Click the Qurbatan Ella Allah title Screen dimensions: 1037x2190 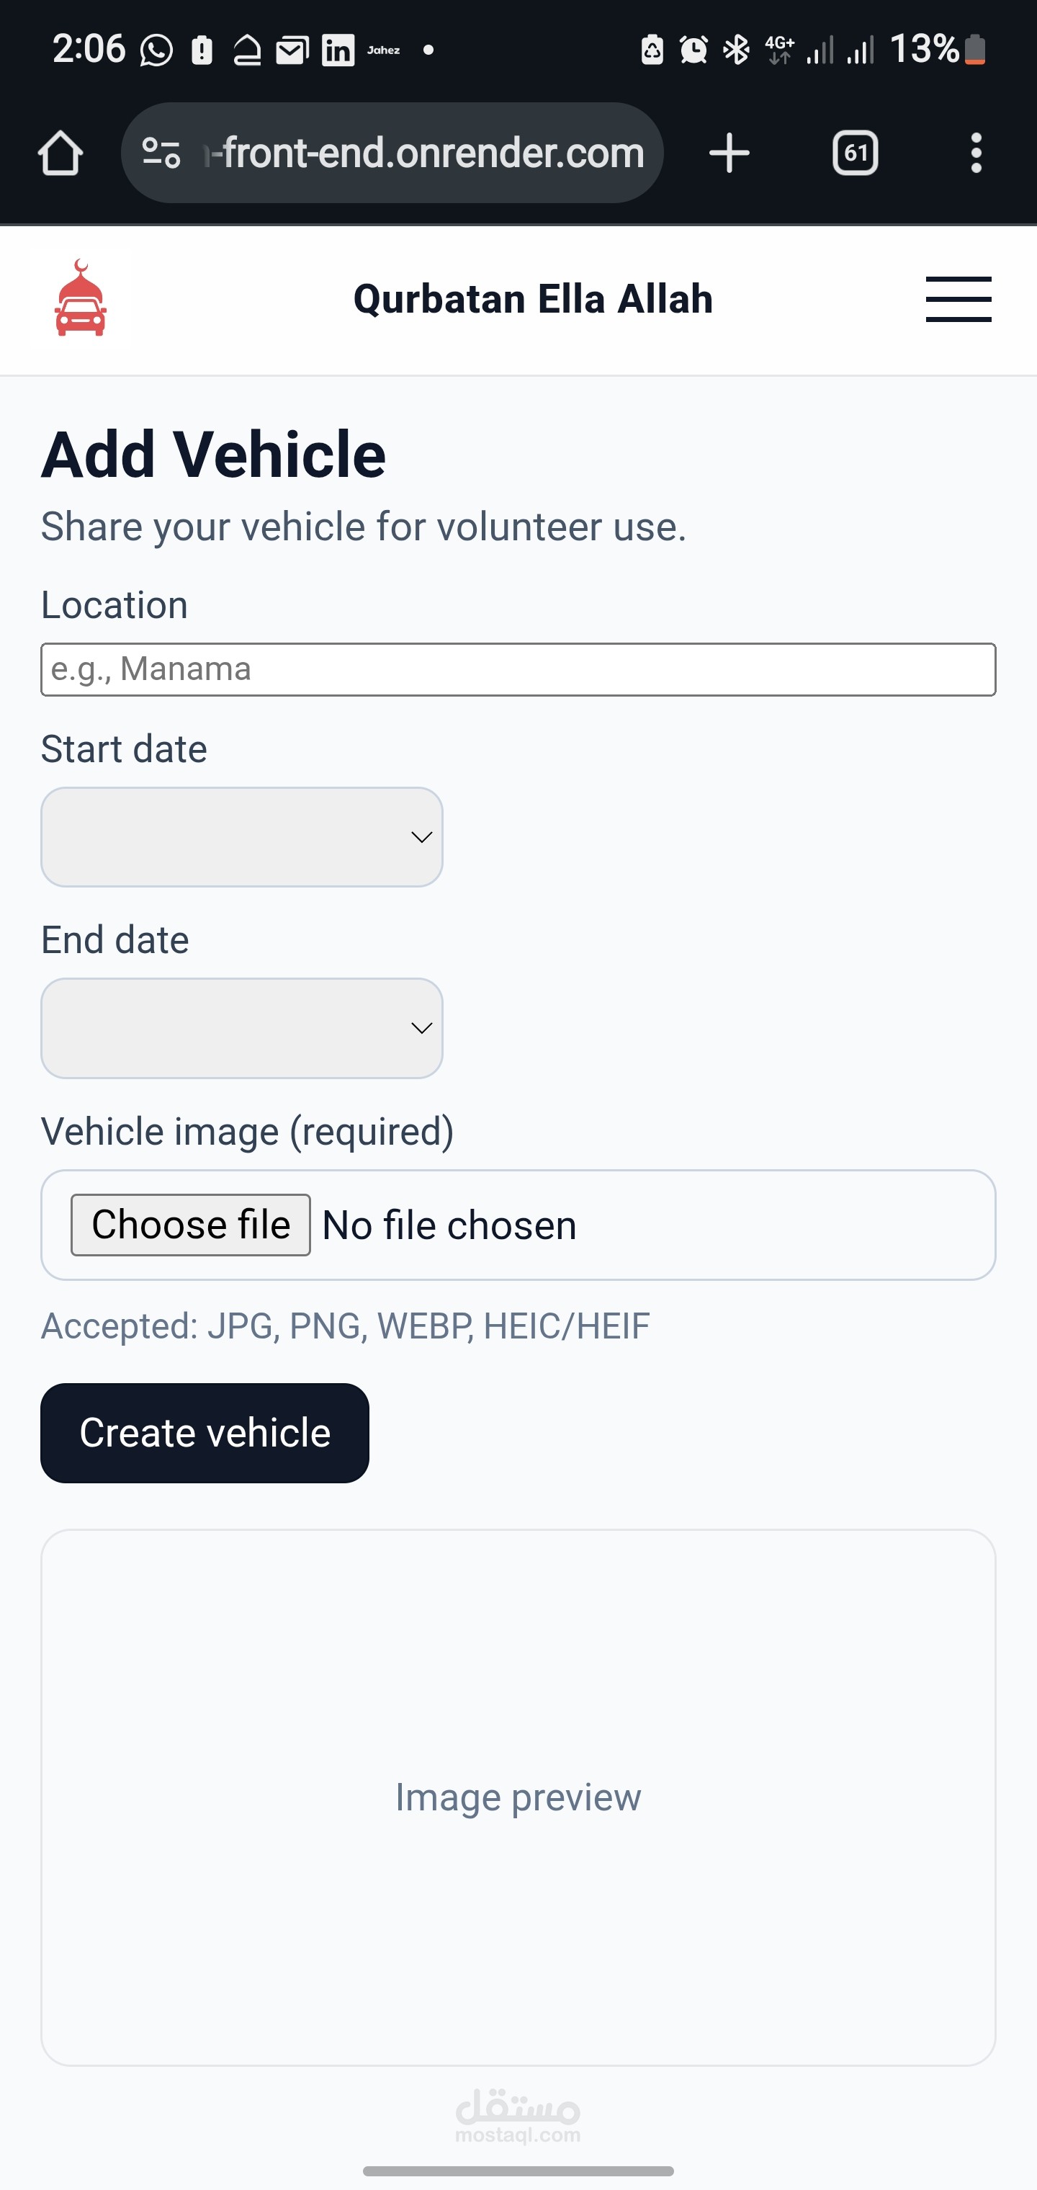[x=533, y=299]
